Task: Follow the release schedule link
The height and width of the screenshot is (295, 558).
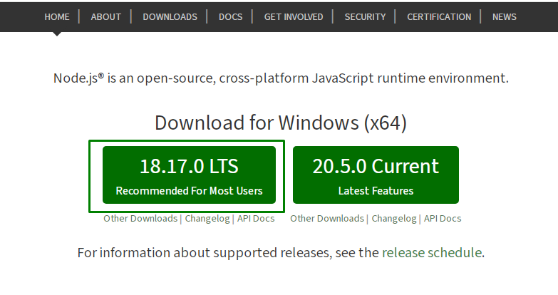Action: (432, 252)
